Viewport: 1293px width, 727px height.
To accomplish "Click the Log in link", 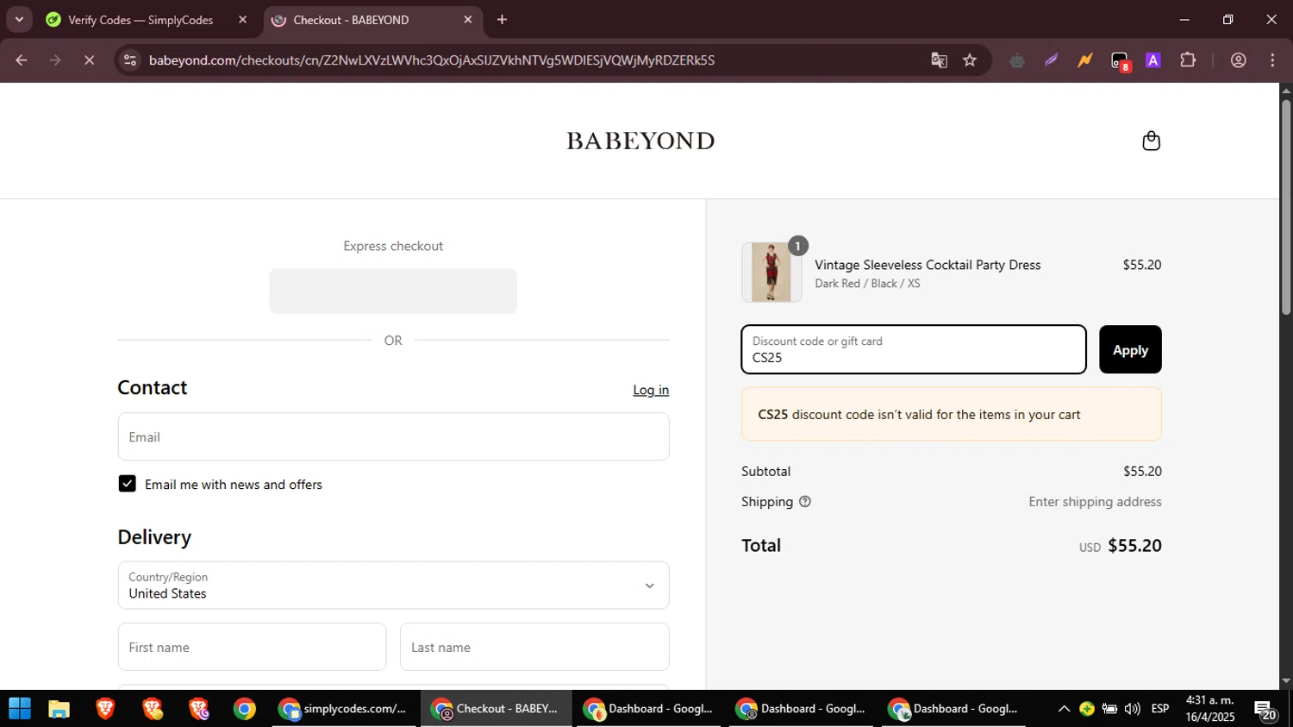I will 651,390.
